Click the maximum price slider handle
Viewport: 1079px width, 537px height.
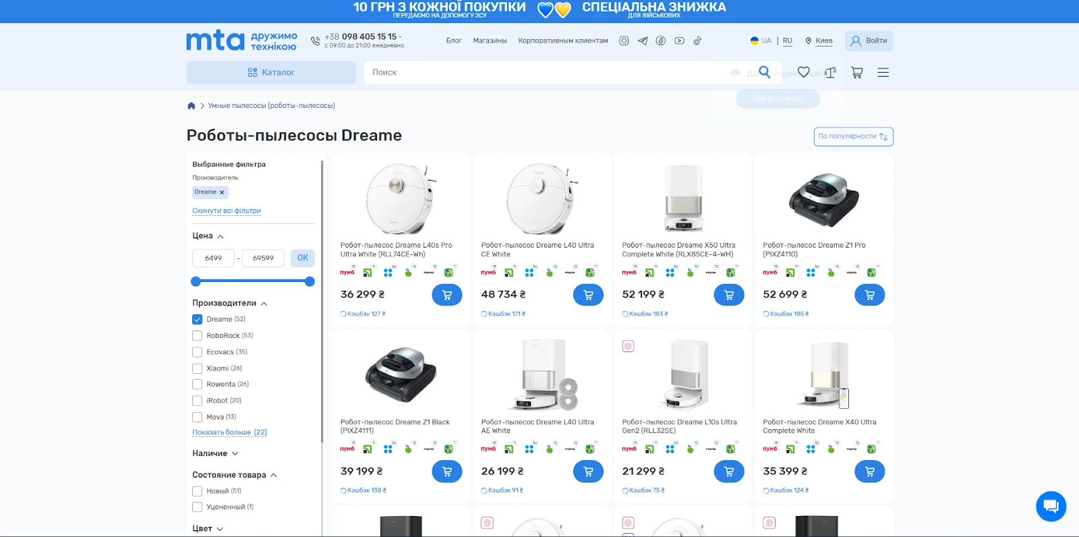[x=310, y=281]
